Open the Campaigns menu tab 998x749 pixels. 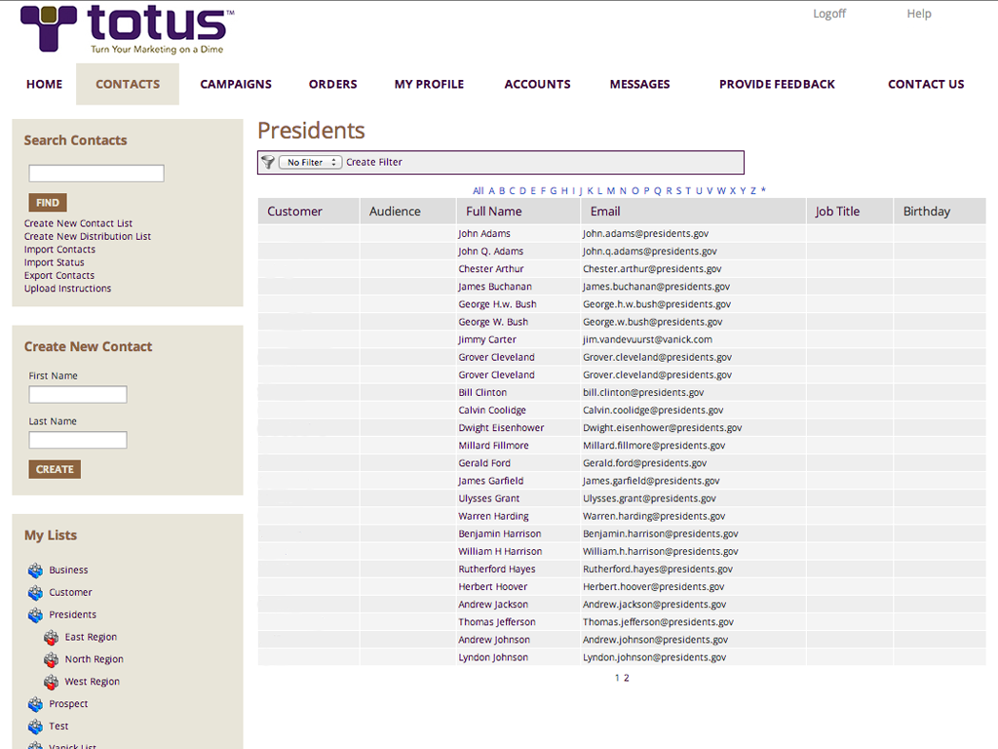coord(236,84)
